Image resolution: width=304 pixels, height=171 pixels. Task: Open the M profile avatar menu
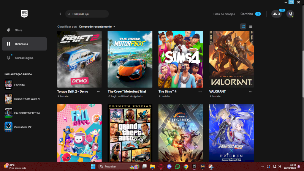pos(290,14)
